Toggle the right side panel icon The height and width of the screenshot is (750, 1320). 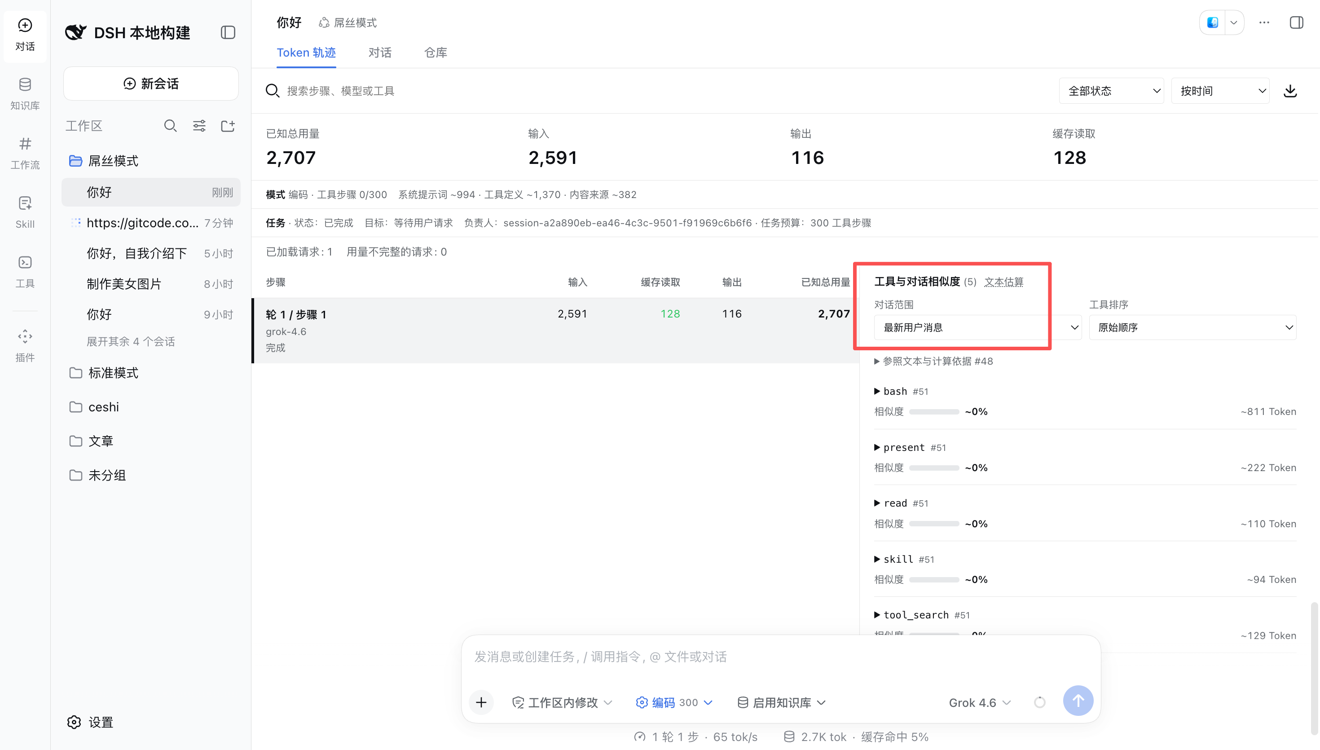point(1296,22)
